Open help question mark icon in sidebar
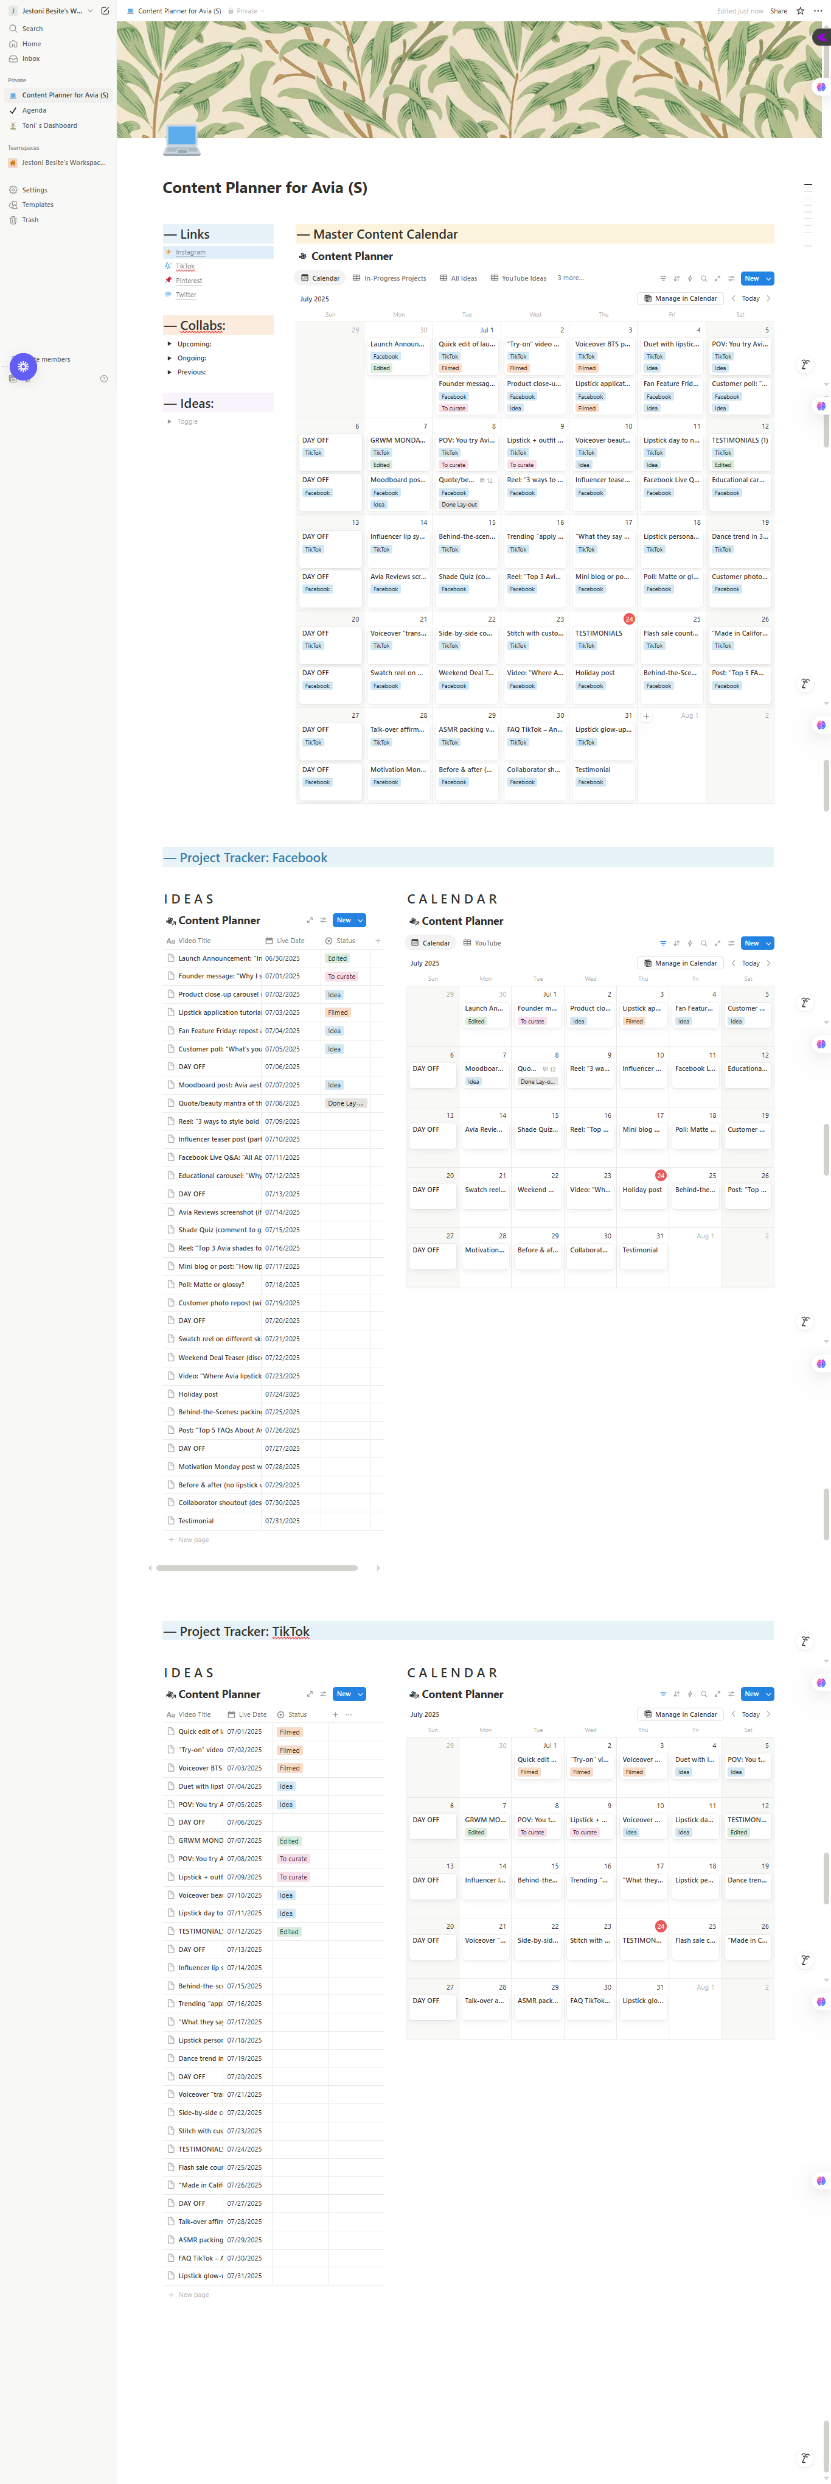This screenshot has height=2484, width=831. click(104, 379)
